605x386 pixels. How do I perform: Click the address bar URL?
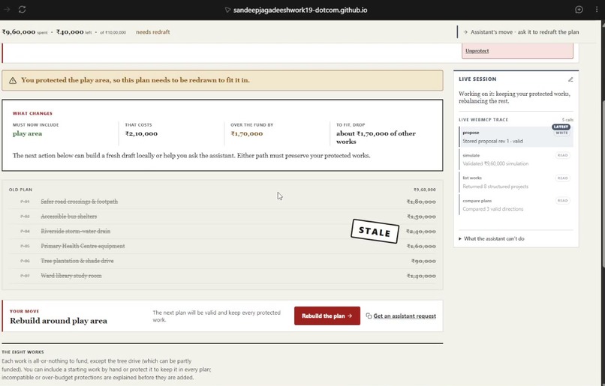pyautogui.click(x=300, y=10)
